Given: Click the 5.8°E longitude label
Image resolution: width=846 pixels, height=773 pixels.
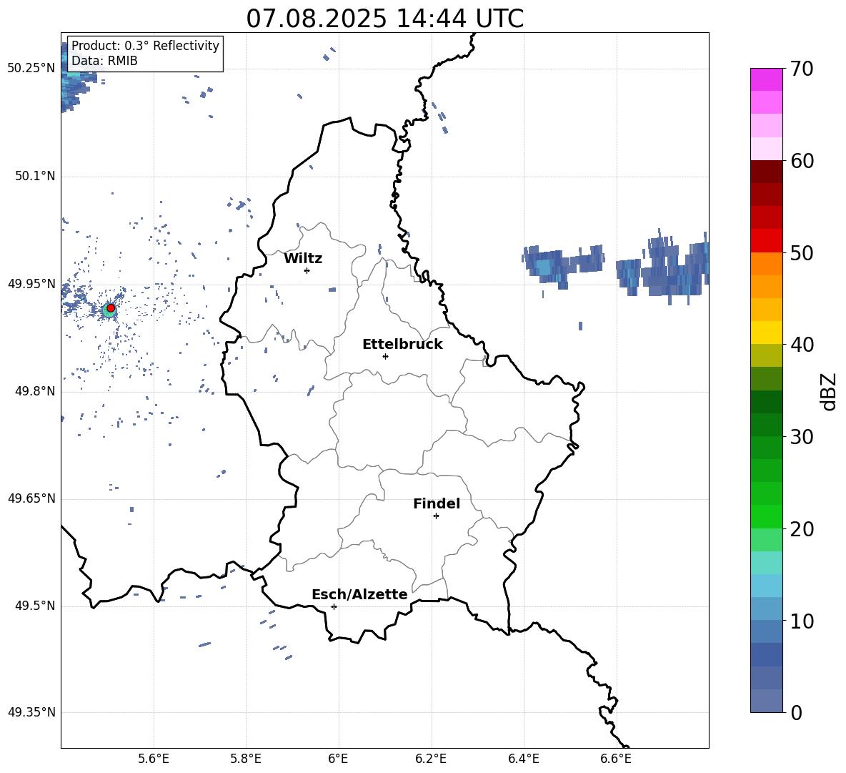Looking at the screenshot, I should 246,759.
